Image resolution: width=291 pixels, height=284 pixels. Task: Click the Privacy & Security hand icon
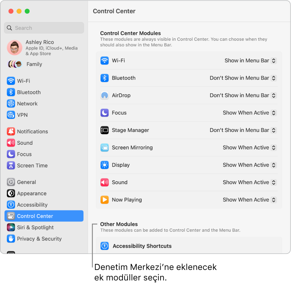(11, 239)
